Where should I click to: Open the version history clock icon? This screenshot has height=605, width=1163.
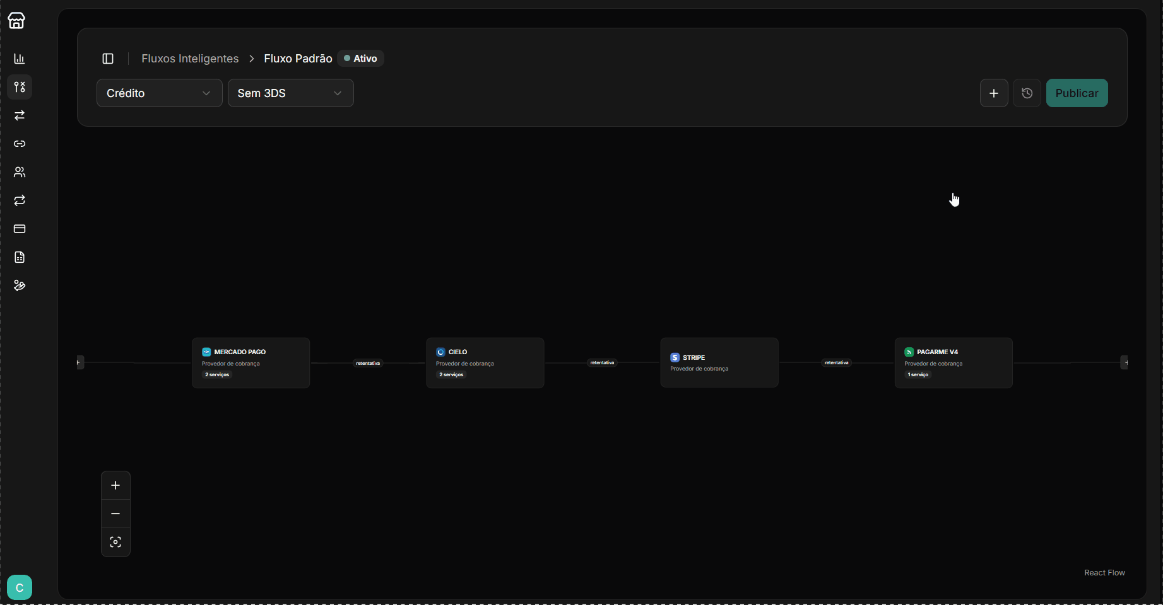click(x=1027, y=93)
